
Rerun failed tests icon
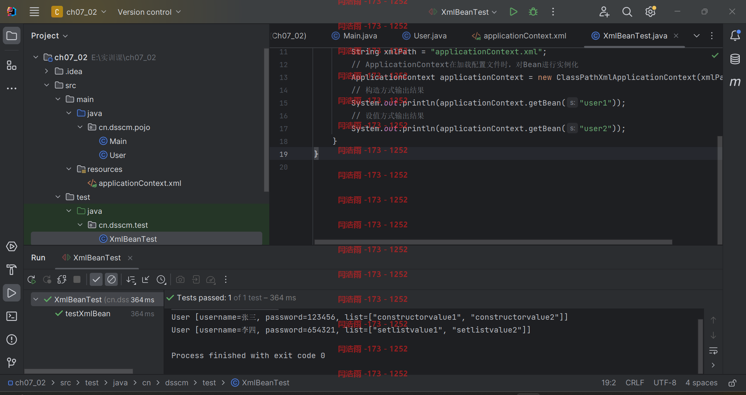pyautogui.click(x=47, y=279)
